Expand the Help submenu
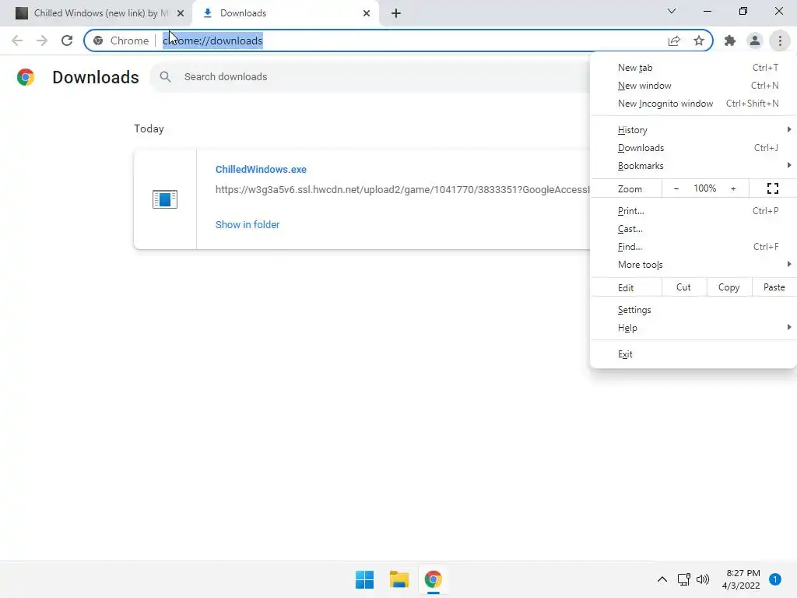Image resolution: width=797 pixels, height=598 pixels. [x=693, y=328]
